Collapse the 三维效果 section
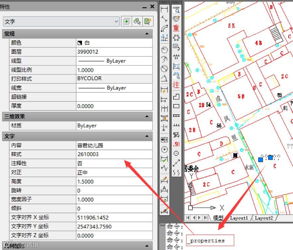Screen dimensions: 293x250 pos(147,116)
